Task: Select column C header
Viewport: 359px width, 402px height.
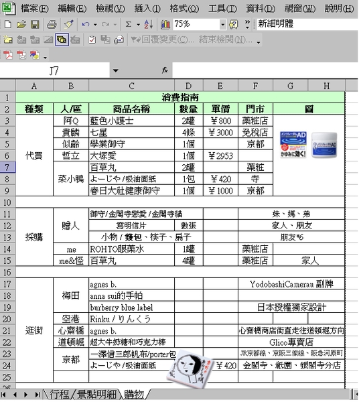Action: [x=131, y=86]
